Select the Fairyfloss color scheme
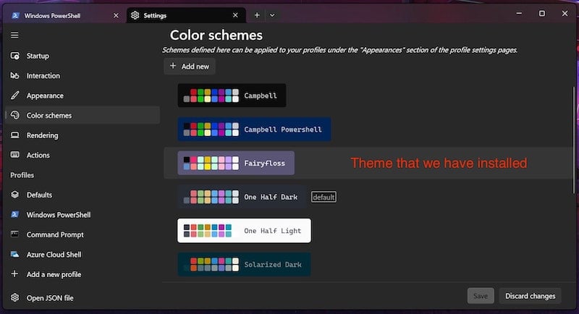 pyautogui.click(x=236, y=163)
